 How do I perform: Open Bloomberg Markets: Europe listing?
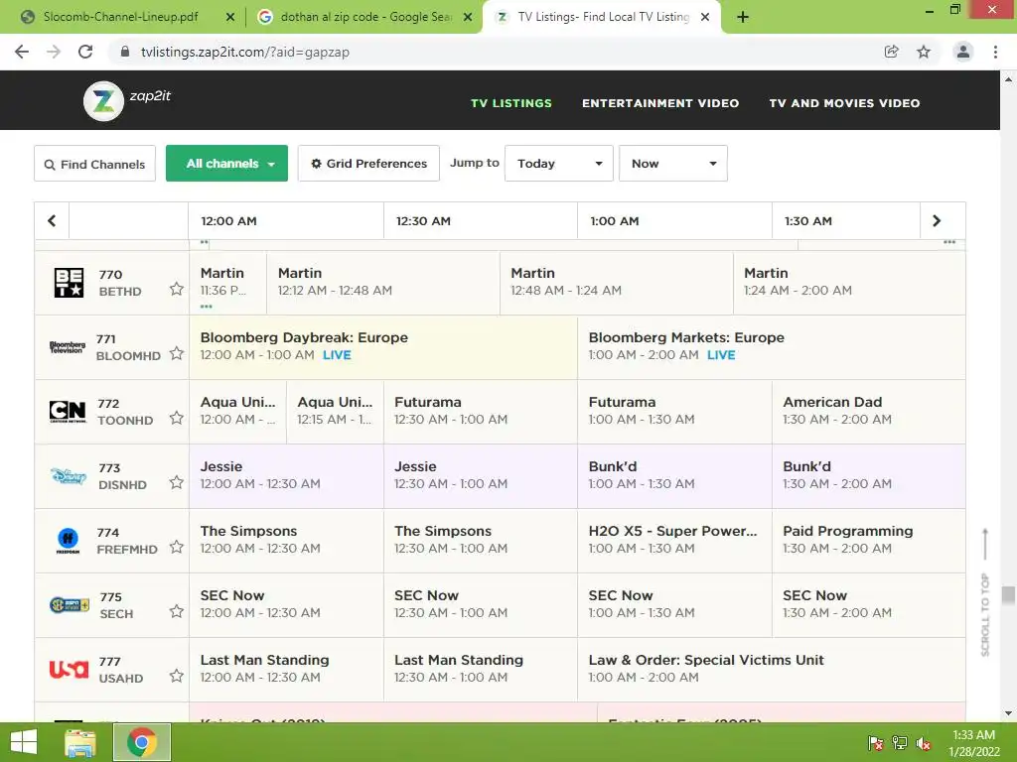tap(771, 346)
